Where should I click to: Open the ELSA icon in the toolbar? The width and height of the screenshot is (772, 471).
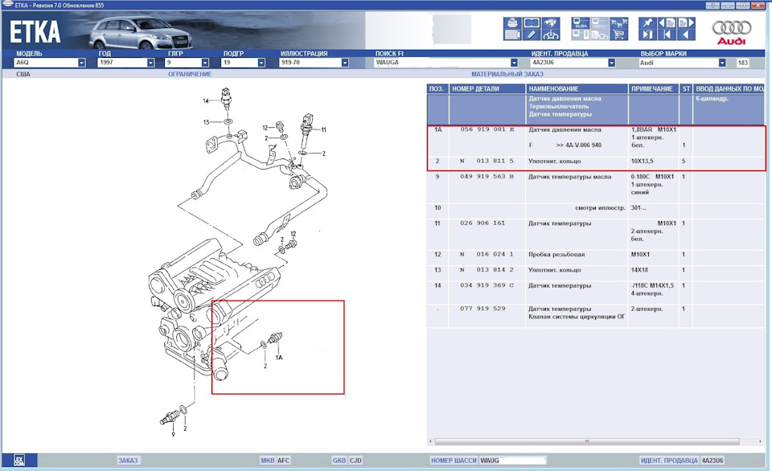[581, 23]
